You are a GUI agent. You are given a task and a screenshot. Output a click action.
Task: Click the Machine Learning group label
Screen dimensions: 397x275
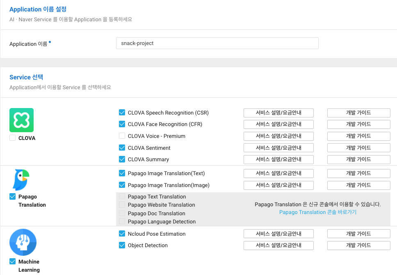29,266
